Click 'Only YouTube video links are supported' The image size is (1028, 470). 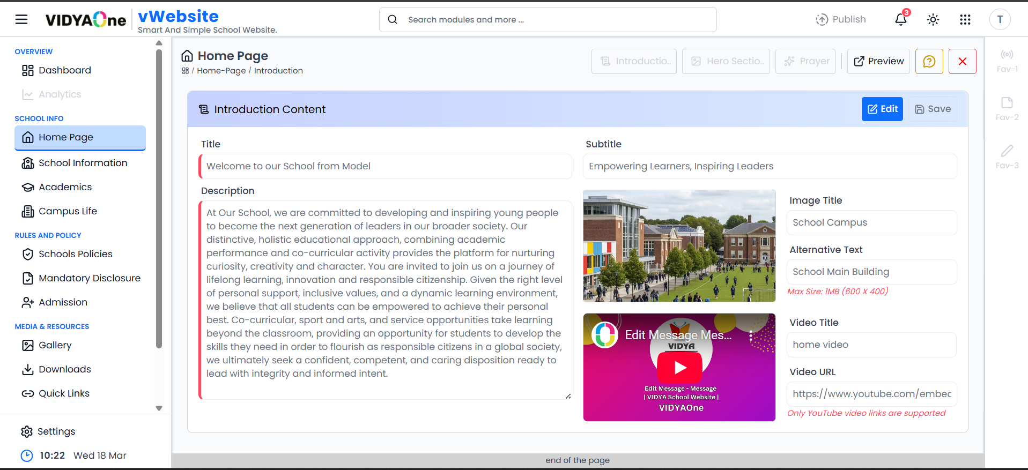(866, 413)
